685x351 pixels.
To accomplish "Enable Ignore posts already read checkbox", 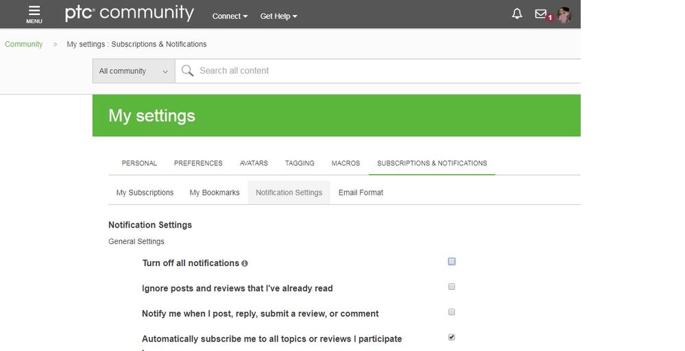I will click(x=452, y=287).
